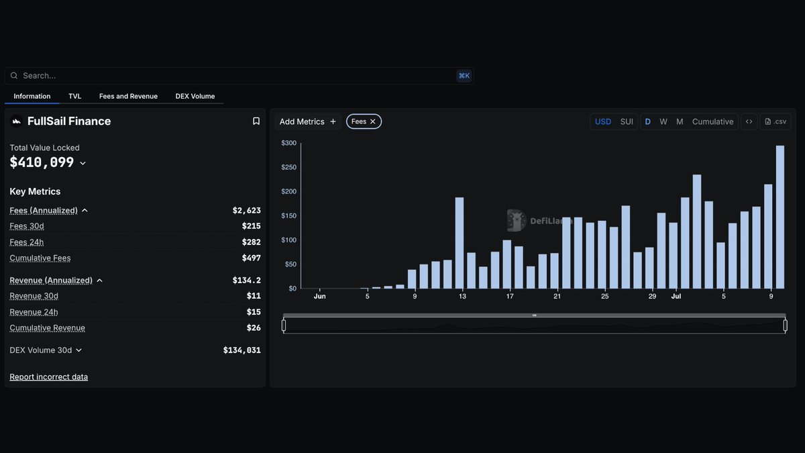
Task: Open the Add Metrics menu
Action: pos(308,121)
